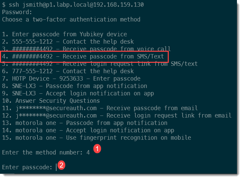Click the ssh jsmith command line text
Image resolution: width=242 pixels, height=179 pixels.
point(73,5)
